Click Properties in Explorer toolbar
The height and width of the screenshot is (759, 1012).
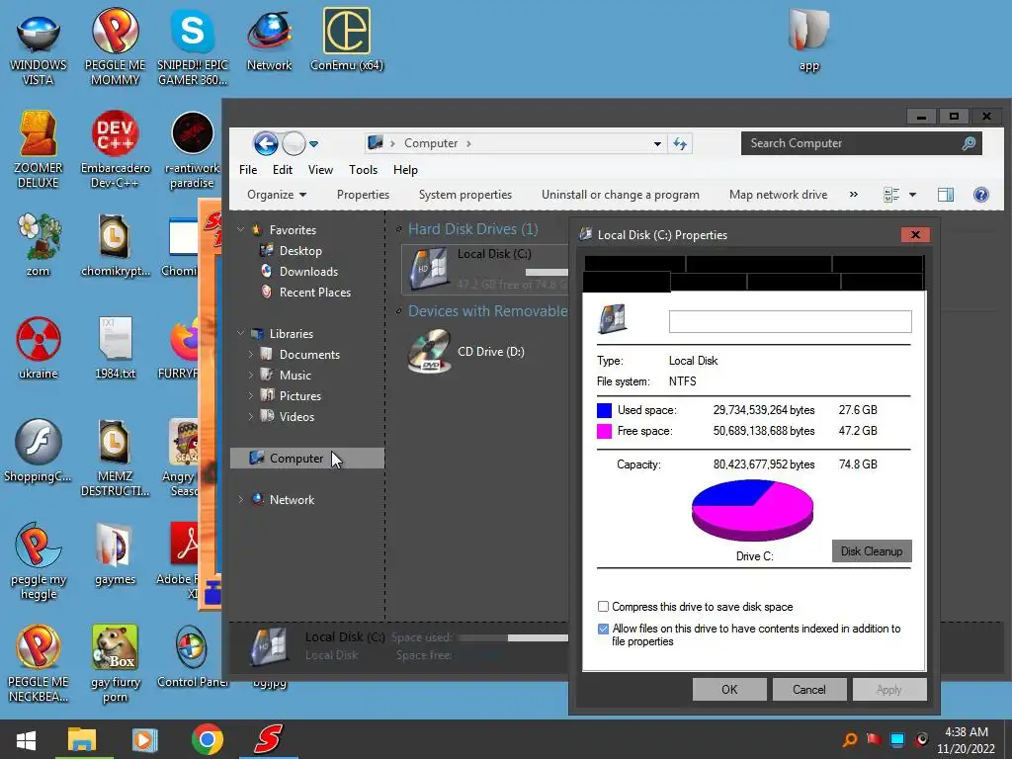click(x=363, y=195)
